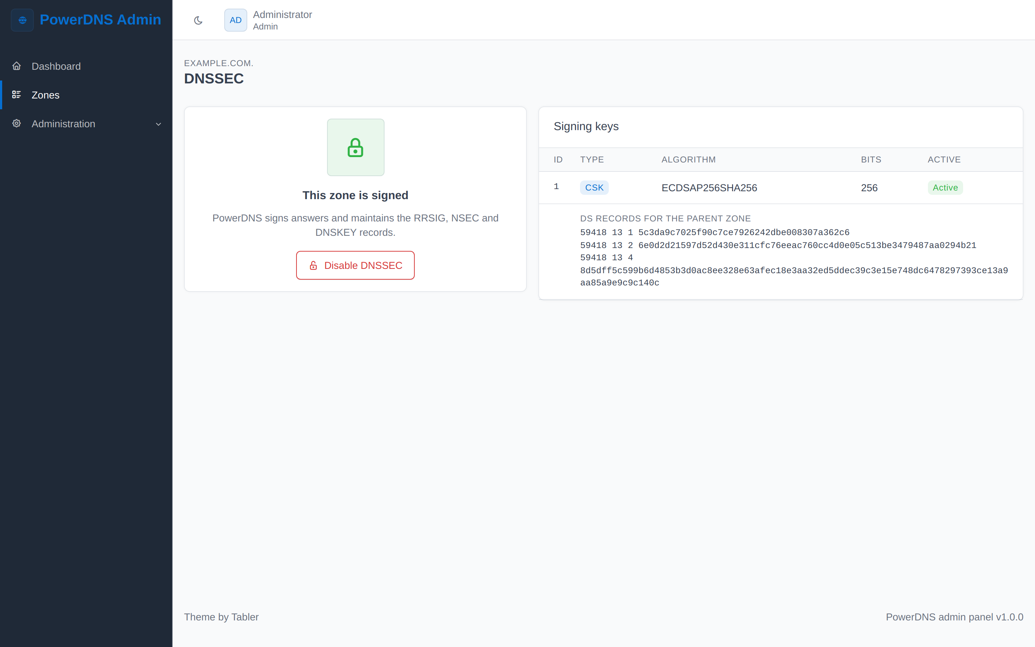The height and width of the screenshot is (647, 1035).
Task: Expand the Administration chevron arrow
Action: click(158, 124)
